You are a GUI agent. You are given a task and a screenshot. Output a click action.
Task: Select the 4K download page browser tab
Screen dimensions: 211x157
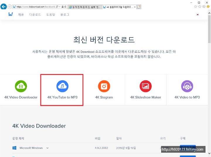tap(120, 7)
